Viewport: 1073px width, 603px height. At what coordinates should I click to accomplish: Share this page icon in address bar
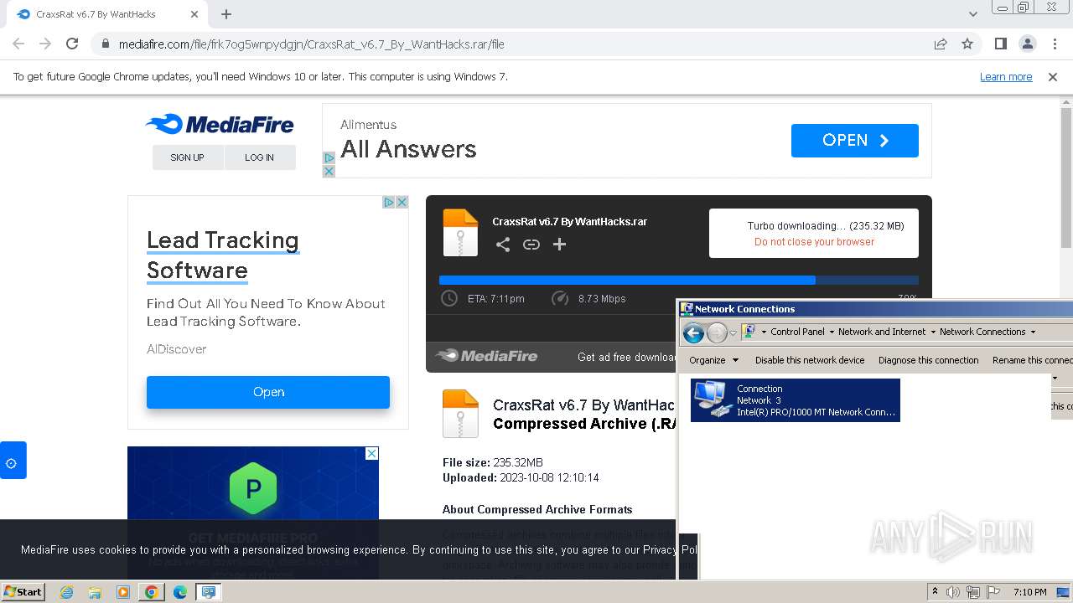pos(941,44)
